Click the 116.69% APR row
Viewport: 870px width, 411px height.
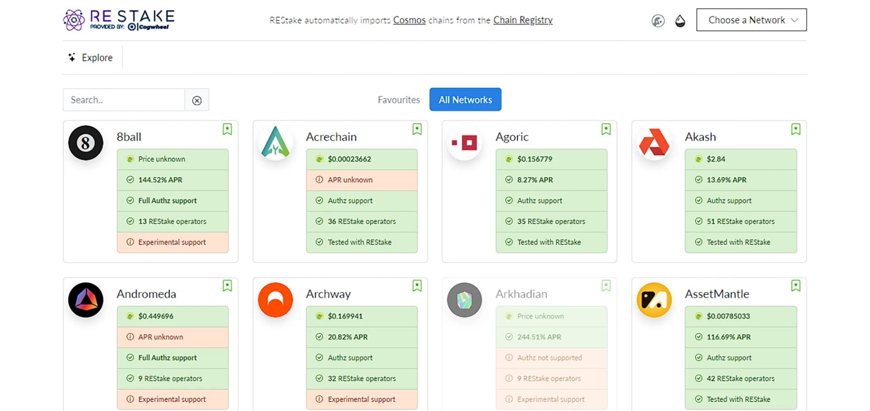tap(741, 337)
